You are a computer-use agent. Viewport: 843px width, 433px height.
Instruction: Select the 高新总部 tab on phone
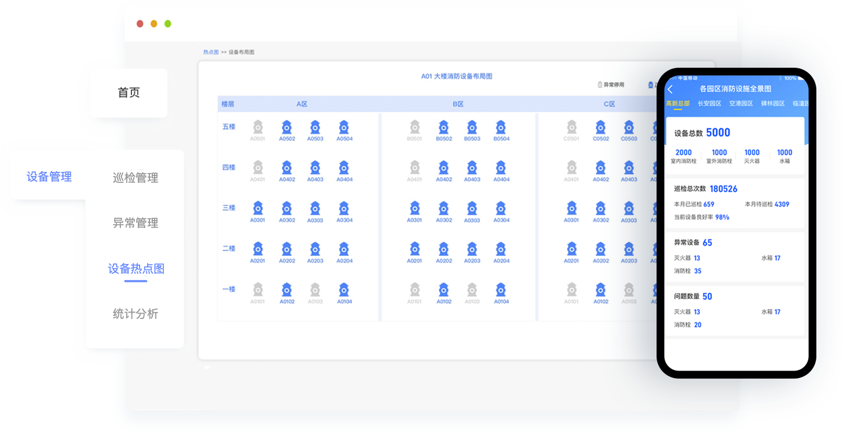tap(677, 104)
